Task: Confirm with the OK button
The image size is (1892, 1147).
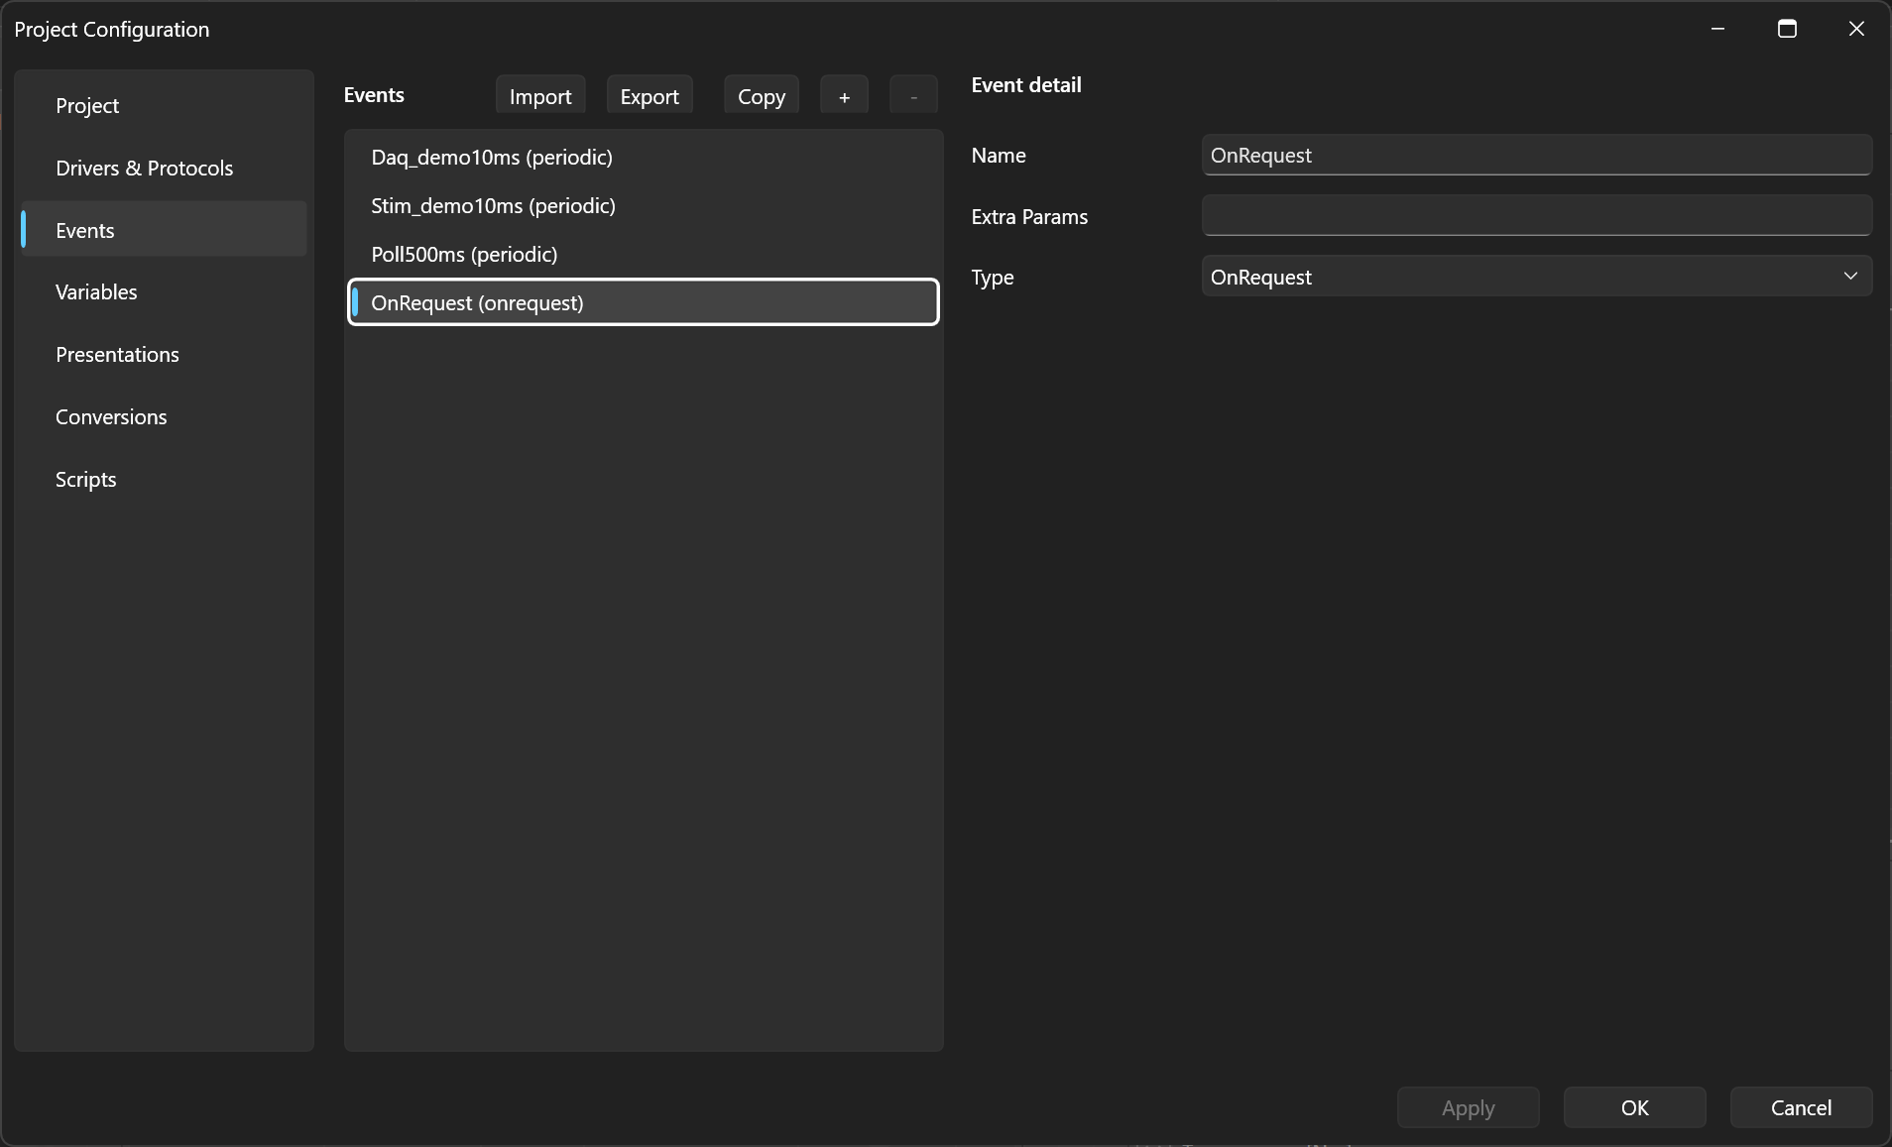Action: (x=1634, y=1107)
